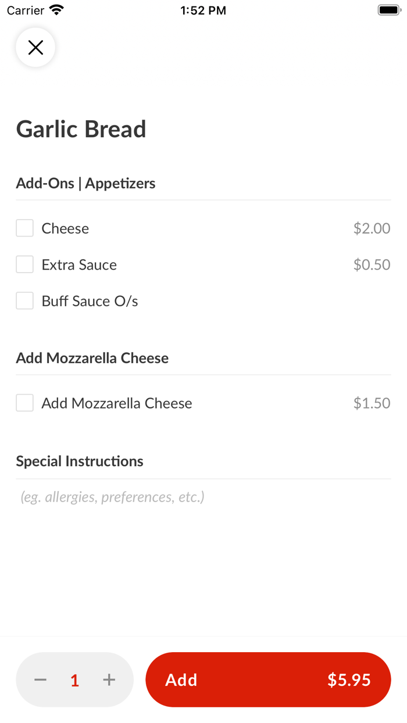Tap the minus icon to decrease quantity
The image size is (407, 723).
(x=40, y=679)
